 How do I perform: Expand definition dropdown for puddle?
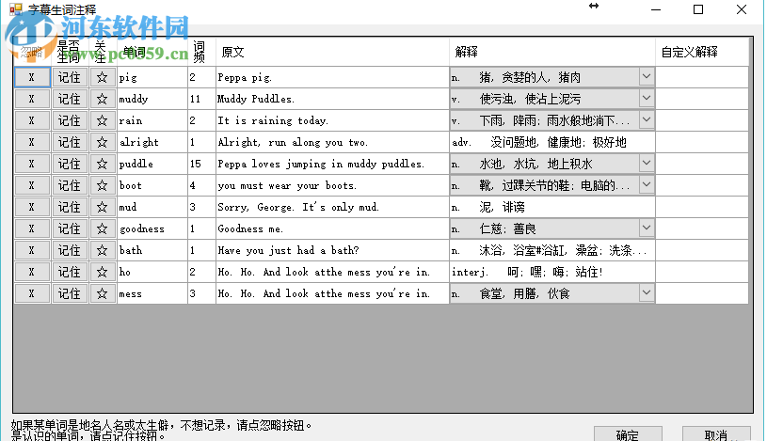tap(647, 164)
